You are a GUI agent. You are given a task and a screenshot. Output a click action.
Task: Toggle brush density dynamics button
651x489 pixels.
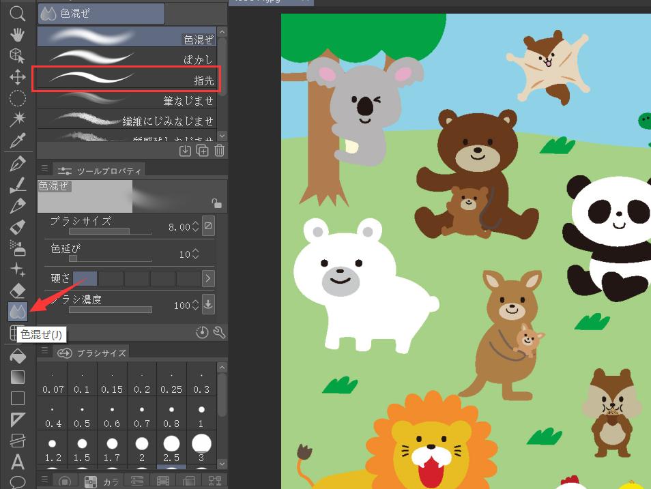(208, 304)
